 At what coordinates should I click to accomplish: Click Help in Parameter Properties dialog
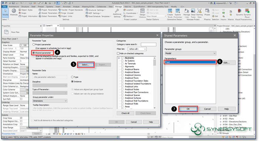151,122
